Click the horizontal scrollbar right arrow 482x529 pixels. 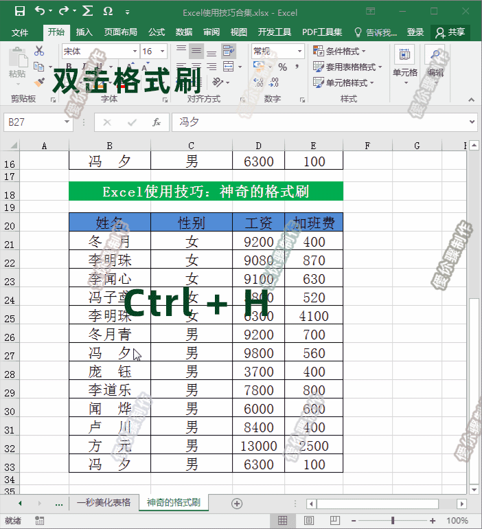click(462, 504)
